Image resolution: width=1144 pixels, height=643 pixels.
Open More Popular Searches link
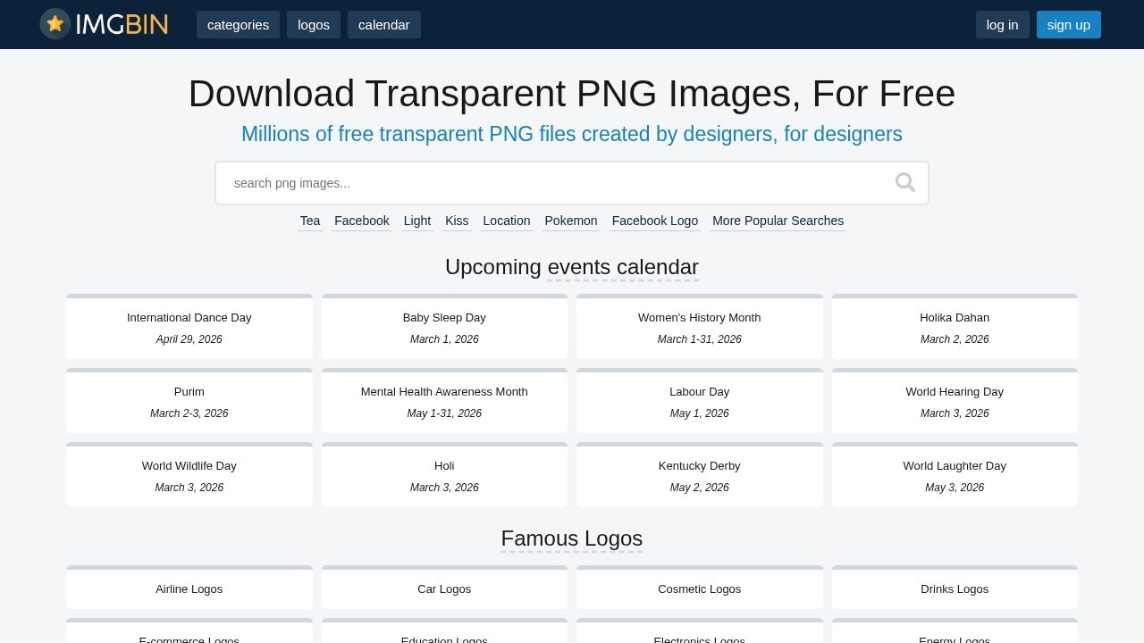click(778, 221)
